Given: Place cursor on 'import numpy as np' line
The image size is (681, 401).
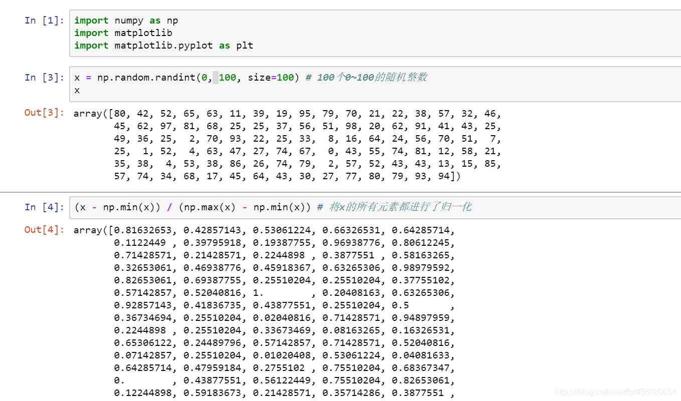Looking at the screenshot, I should tap(126, 21).
